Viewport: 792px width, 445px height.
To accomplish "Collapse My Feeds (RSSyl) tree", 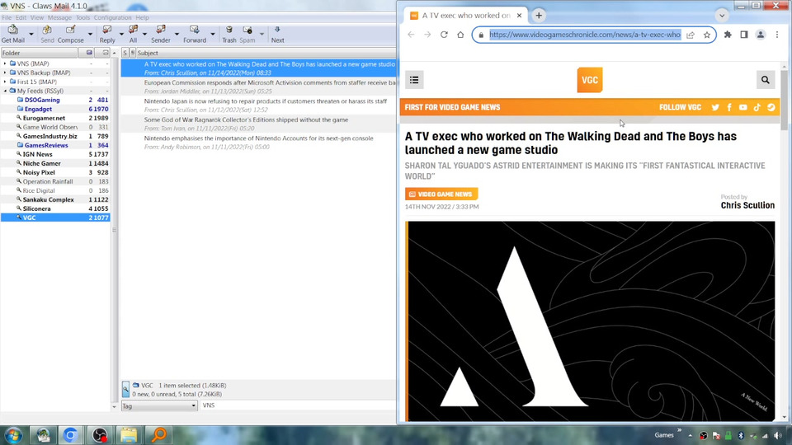I will coord(5,91).
